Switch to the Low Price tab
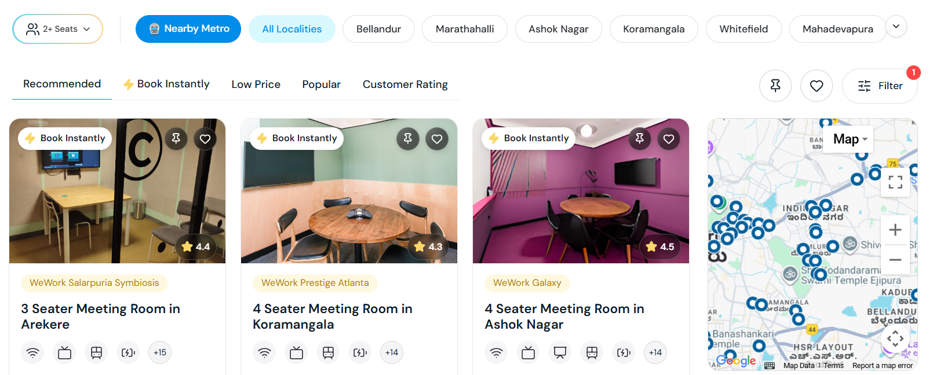This screenshot has height=375, width=940. click(x=256, y=84)
